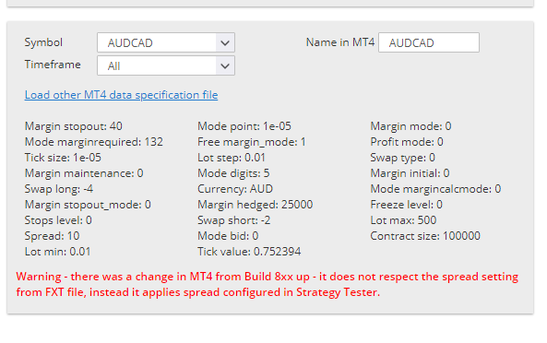Image resolution: width=547 pixels, height=343 pixels.
Task: Click the Name in MT4 label
Action: [340, 42]
